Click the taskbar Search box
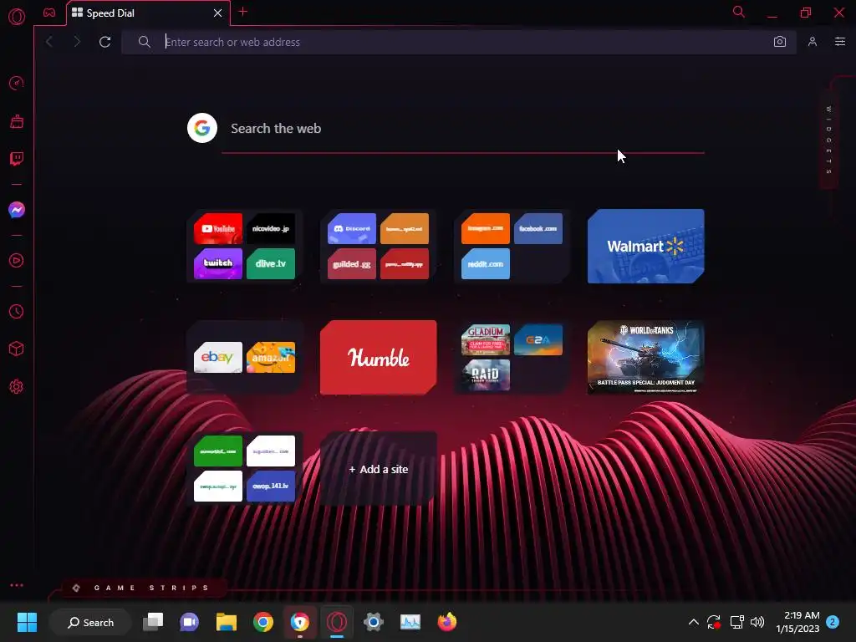Screen dimensions: 856x642 tap(90, 622)
